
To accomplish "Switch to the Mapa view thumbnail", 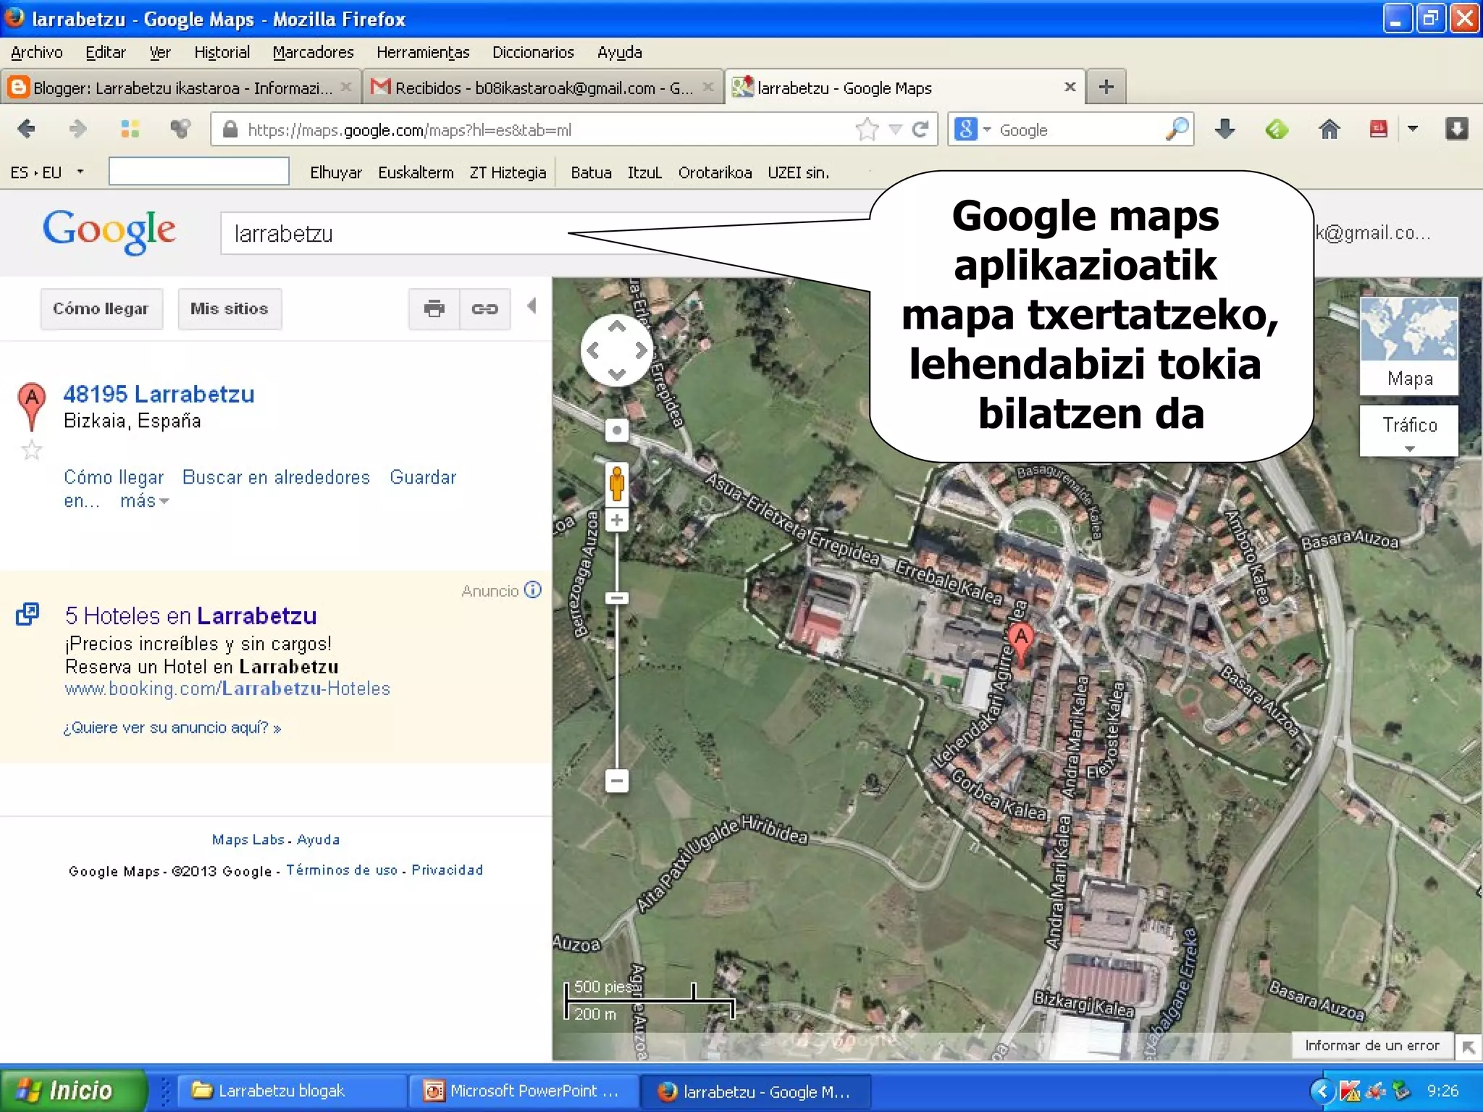I will click(x=1408, y=345).
